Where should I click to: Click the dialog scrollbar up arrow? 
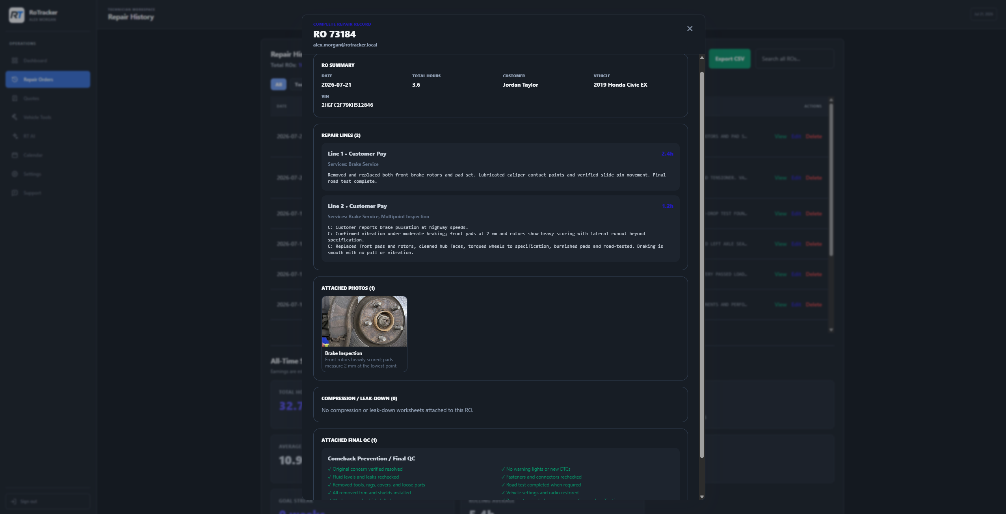point(702,58)
